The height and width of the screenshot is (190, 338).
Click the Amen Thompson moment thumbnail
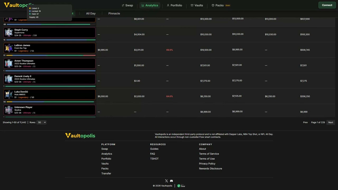tap(9, 64)
